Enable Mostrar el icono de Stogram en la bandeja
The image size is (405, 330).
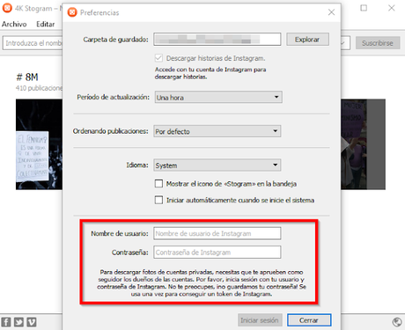click(158, 184)
